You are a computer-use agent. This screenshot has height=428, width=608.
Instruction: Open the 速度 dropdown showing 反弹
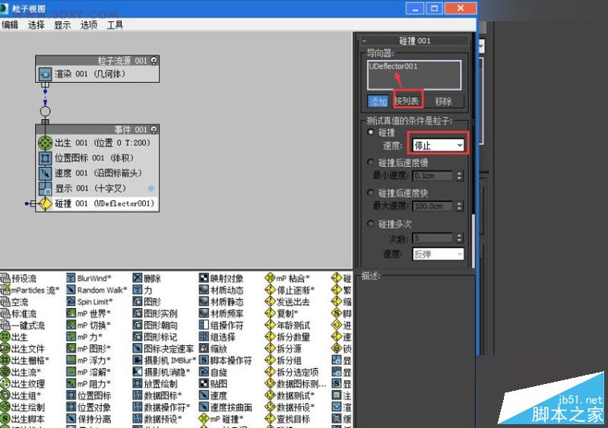(439, 254)
